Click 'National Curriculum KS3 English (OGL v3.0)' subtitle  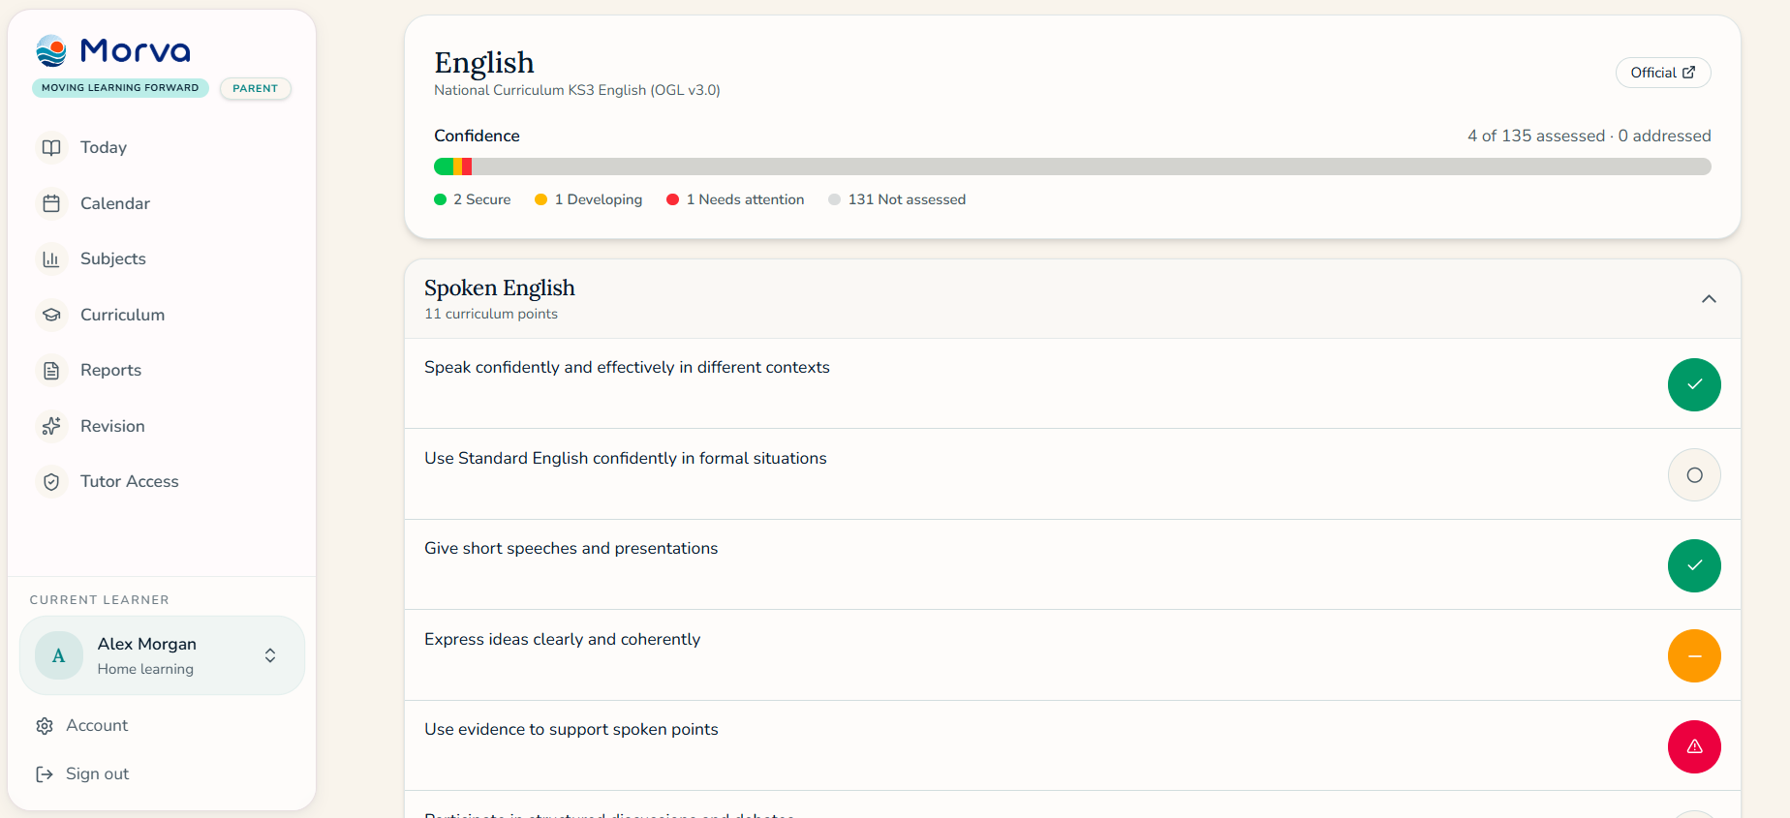[577, 90]
